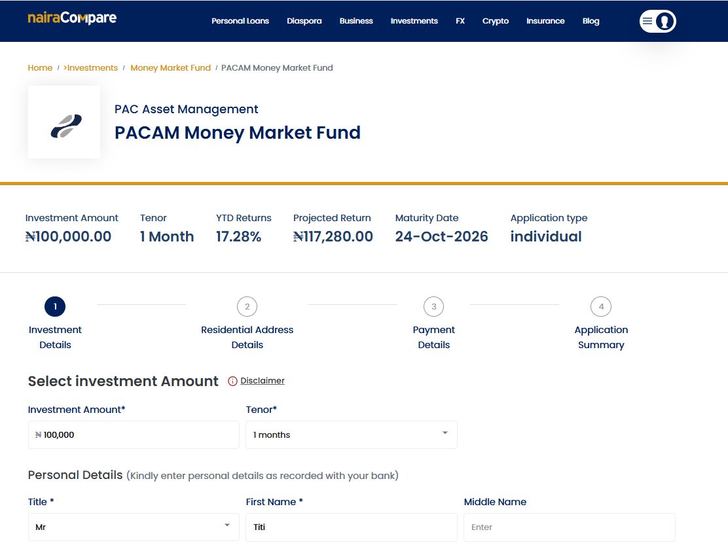Open Personal Loans menu
The image size is (728, 549).
click(x=240, y=21)
